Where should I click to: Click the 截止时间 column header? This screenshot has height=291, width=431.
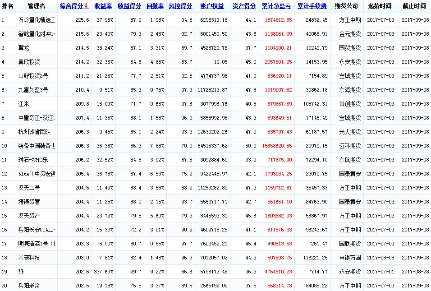pos(414,6)
